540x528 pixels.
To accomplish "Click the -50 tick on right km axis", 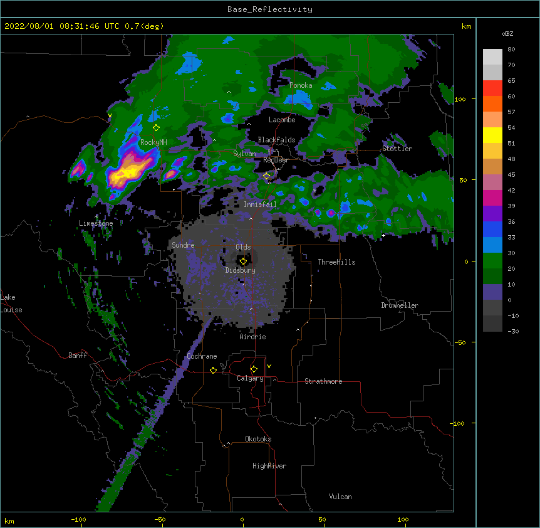I will tap(460, 342).
